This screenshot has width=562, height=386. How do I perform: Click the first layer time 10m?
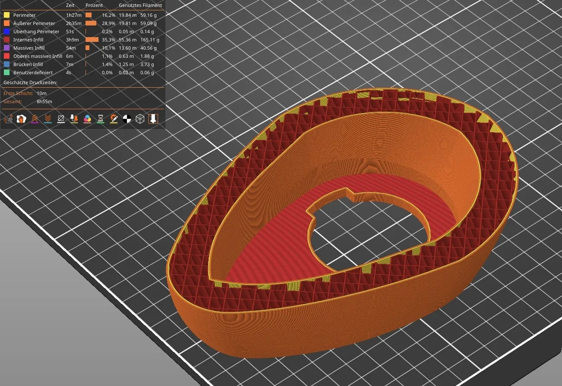(x=41, y=93)
